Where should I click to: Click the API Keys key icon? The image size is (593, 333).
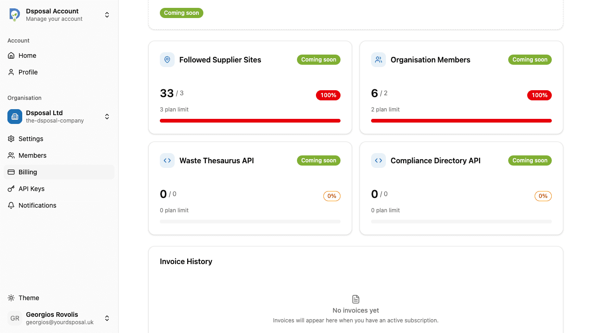11,189
